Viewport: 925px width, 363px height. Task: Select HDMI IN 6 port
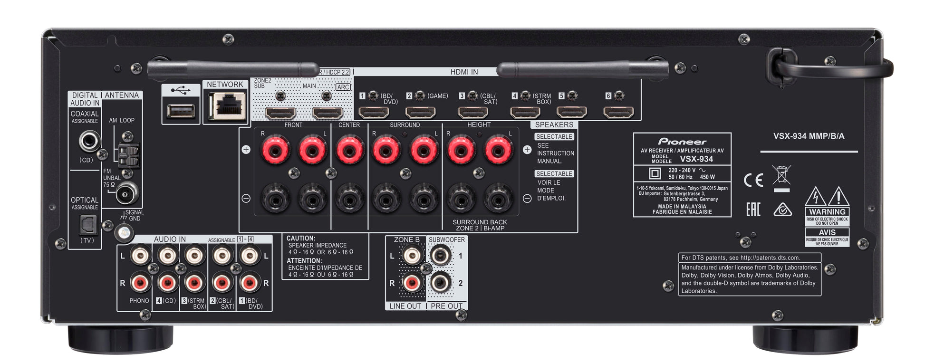pyautogui.click(x=618, y=113)
